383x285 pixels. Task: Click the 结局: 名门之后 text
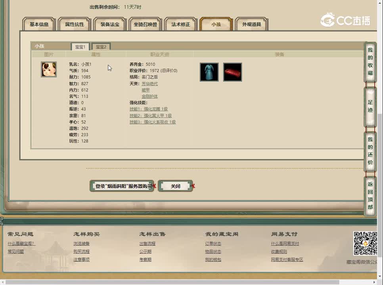click(144, 77)
